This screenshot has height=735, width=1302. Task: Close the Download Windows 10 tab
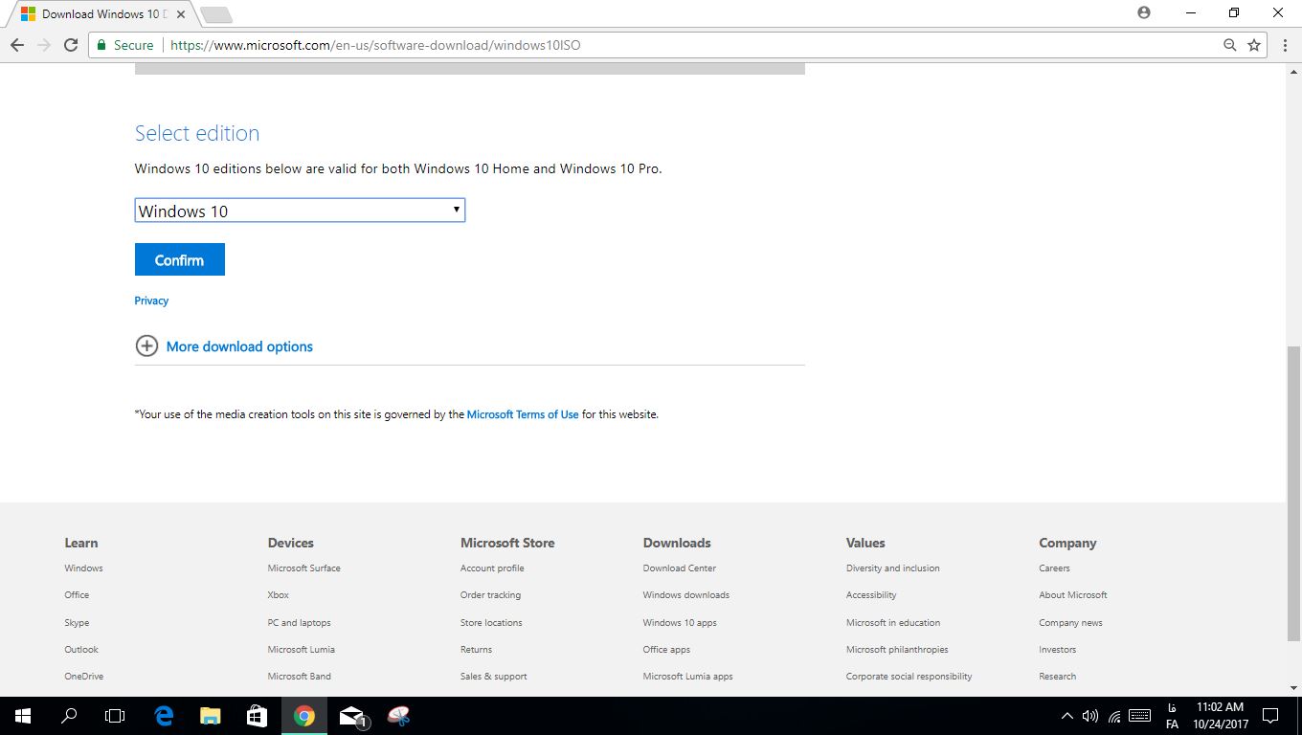coord(181,14)
